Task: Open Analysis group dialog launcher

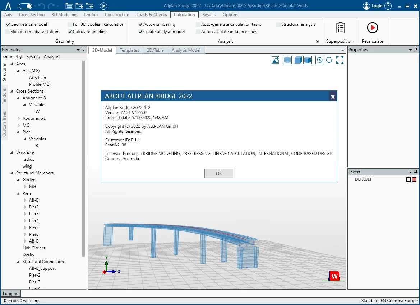Action: 317,42
